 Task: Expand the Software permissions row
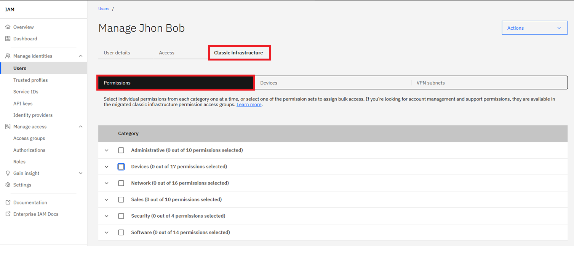[107, 232]
